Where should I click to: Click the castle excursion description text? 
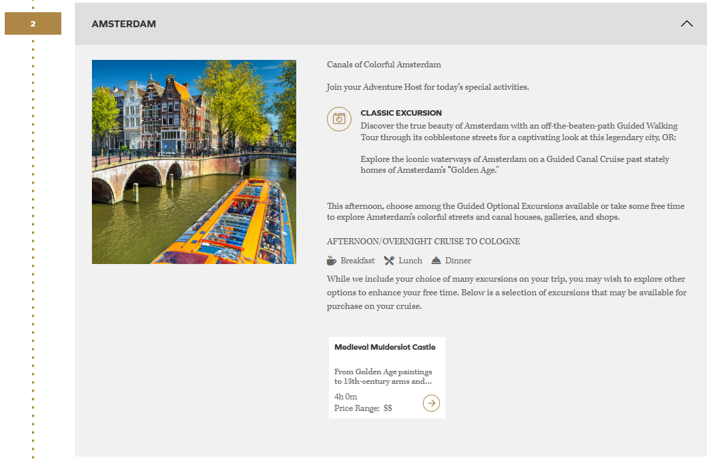(x=383, y=376)
